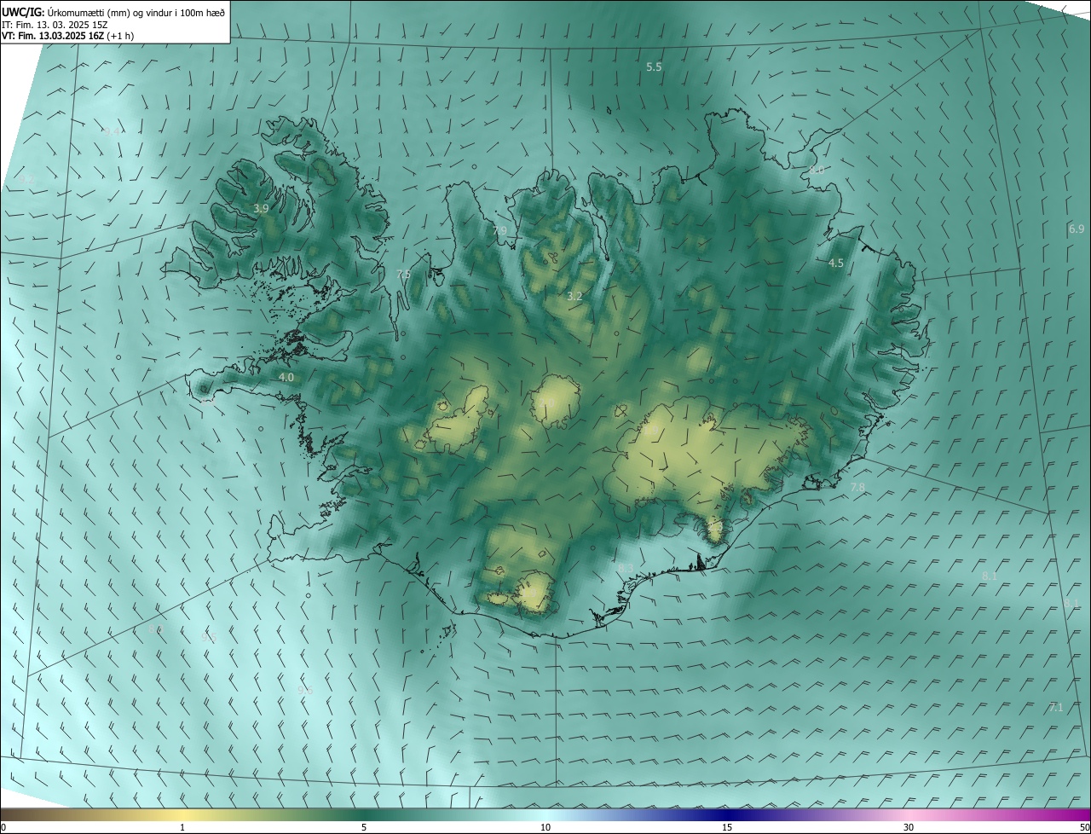
Task: Click the 4.5 value label
Action: pos(836,264)
